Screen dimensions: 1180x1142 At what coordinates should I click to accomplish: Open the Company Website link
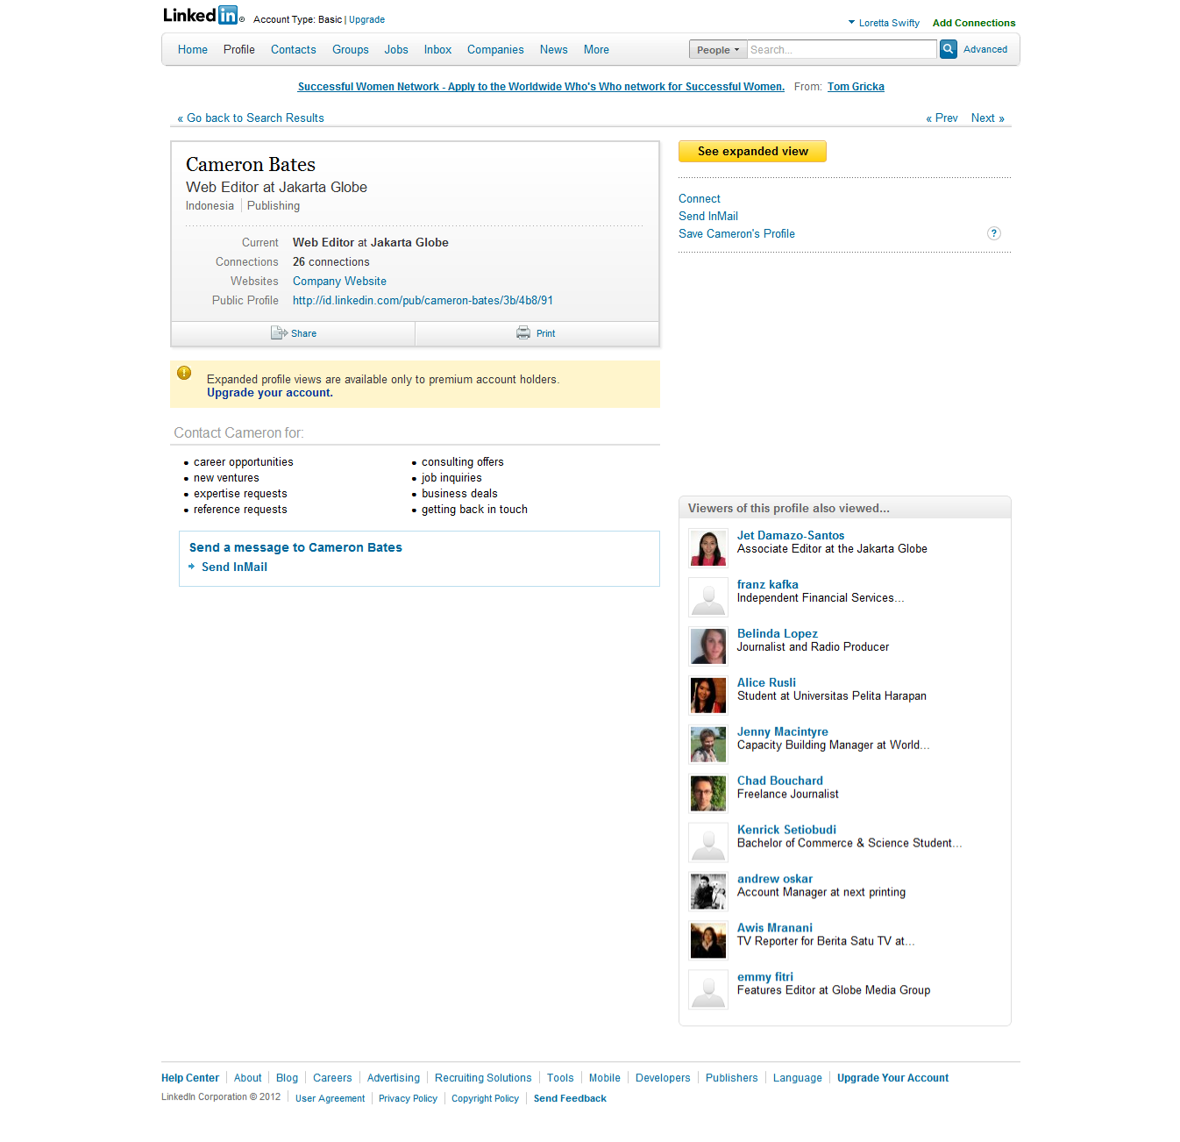pos(339,282)
